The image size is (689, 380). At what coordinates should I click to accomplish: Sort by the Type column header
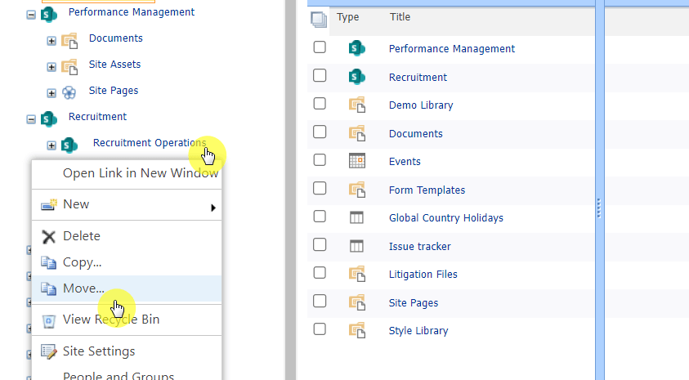pyautogui.click(x=348, y=17)
